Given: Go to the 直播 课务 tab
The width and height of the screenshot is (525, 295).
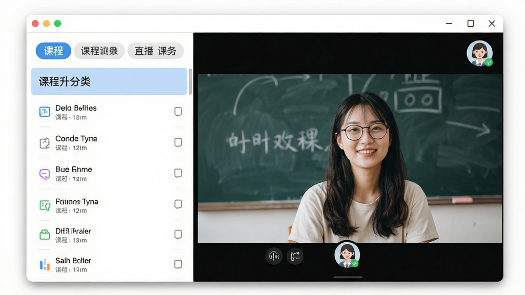Looking at the screenshot, I should point(155,51).
